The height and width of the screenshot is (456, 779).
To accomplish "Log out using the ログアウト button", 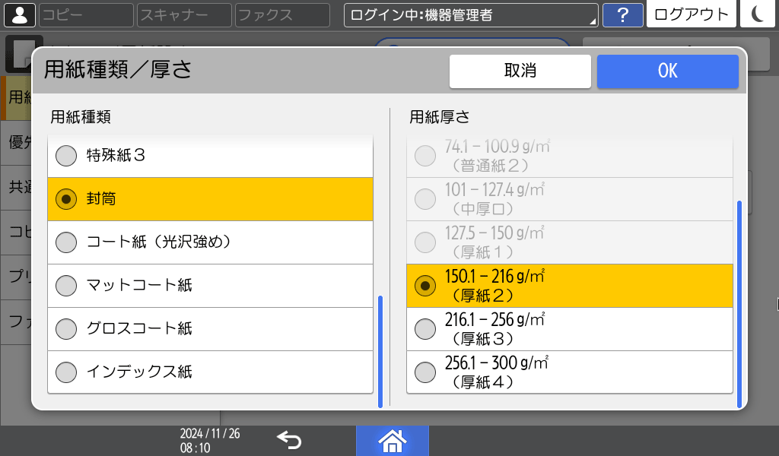I will [690, 14].
